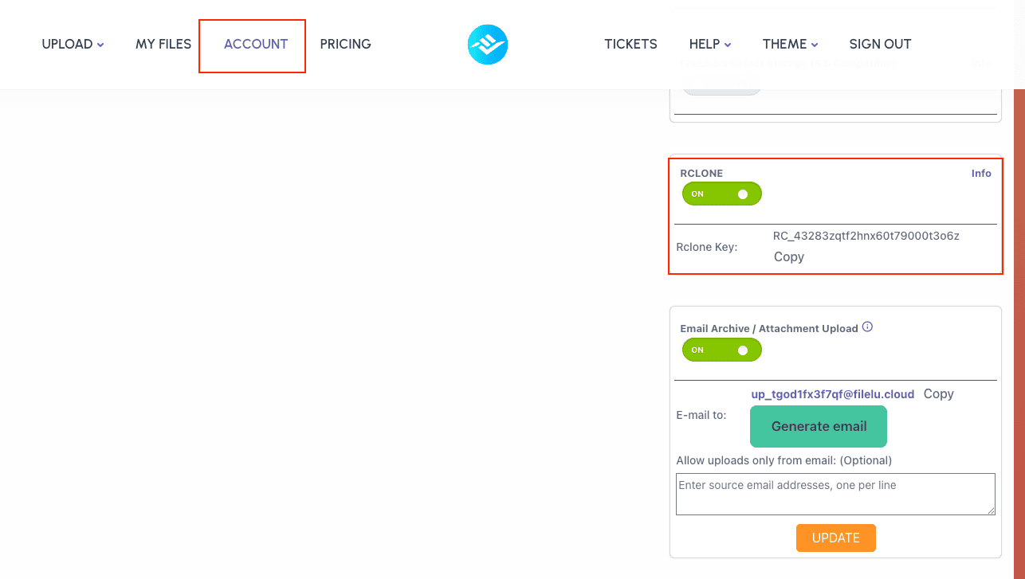The width and height of the screenshot is (1025, 579).
Task: Focus the source email addresses text box
Action: tap(835, 494)
